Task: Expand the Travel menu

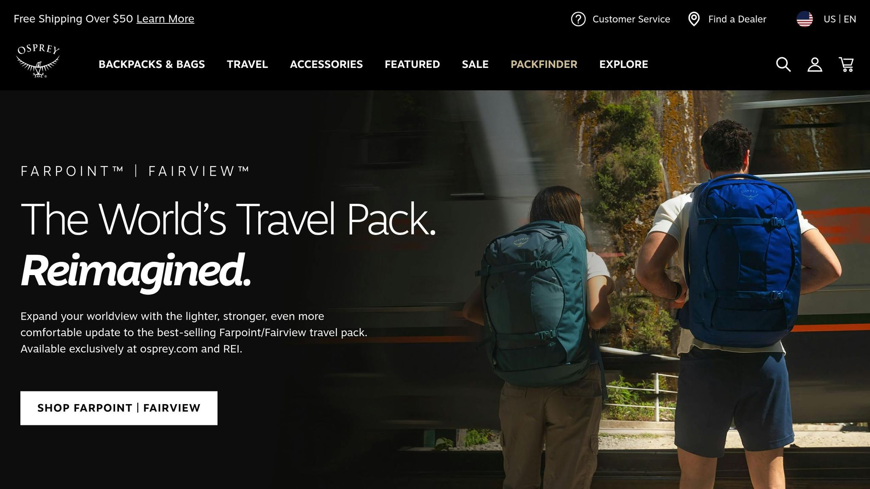Action: [x=247, y=65]
